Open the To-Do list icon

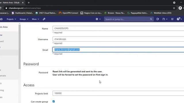(x=172, y=19)
